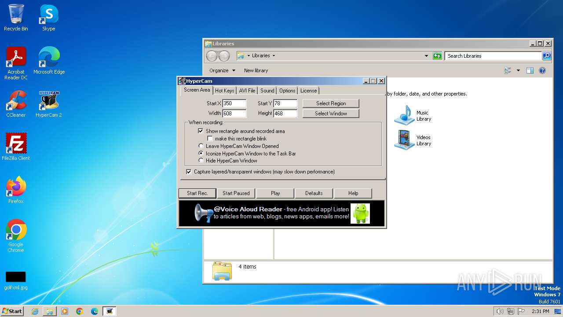Enable make this rectangle blink checkbox
This screenshot has width=563, height=317.
coord(210,139)
